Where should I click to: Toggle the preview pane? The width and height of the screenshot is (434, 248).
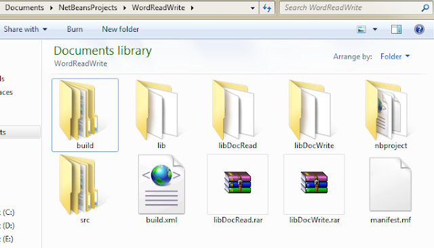pyautogui.click(x=396, y=29)
